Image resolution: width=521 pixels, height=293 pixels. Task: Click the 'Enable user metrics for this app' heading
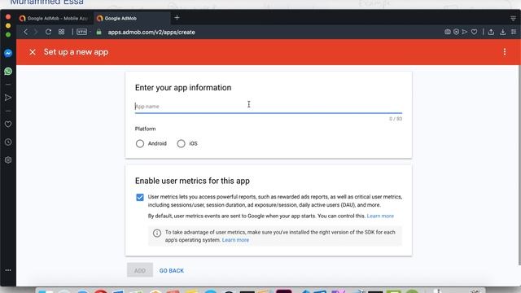(192, 181)
